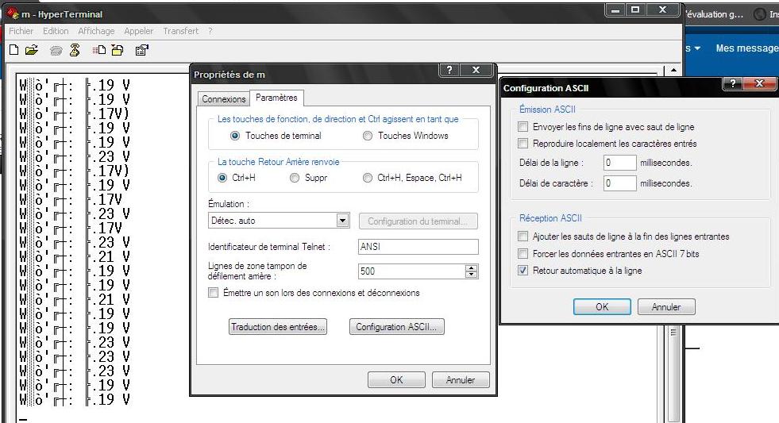Screen dimensions: 779x423
Task: Click the Send file toolbar icon
Action: 99,50
